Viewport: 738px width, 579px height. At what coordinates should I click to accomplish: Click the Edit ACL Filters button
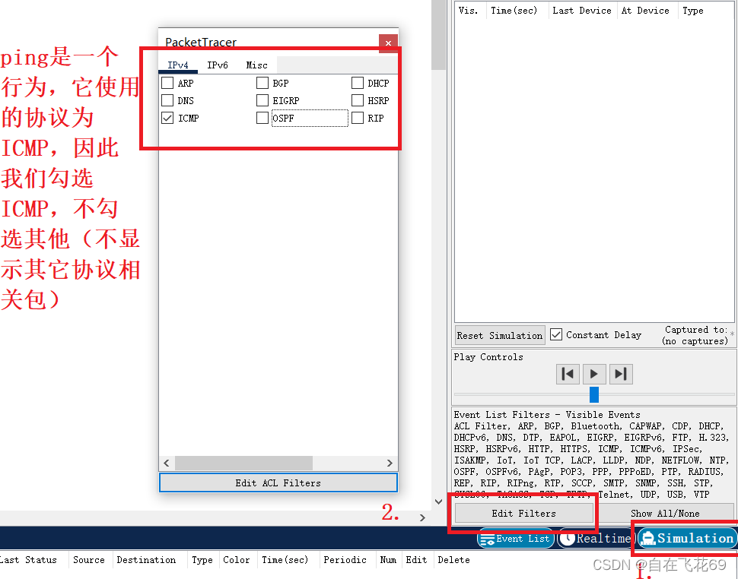click(278, 482)
